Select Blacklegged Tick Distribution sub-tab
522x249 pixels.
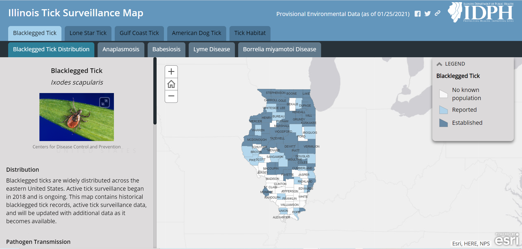(51, 49)
